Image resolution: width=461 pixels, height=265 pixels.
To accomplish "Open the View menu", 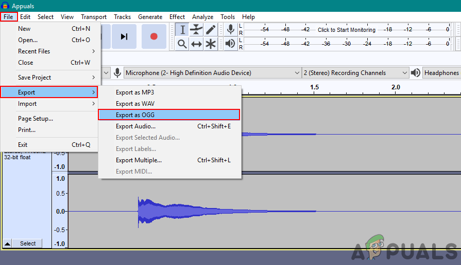I will coord(67,17).
